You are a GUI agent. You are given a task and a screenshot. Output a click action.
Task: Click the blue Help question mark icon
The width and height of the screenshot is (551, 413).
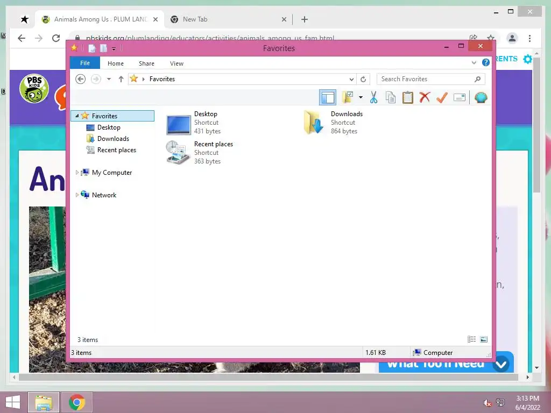coord(486,62)
